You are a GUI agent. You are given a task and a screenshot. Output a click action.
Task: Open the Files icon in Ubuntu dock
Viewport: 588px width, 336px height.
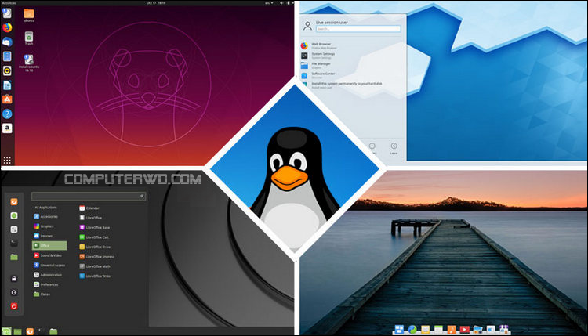(7, 56)
